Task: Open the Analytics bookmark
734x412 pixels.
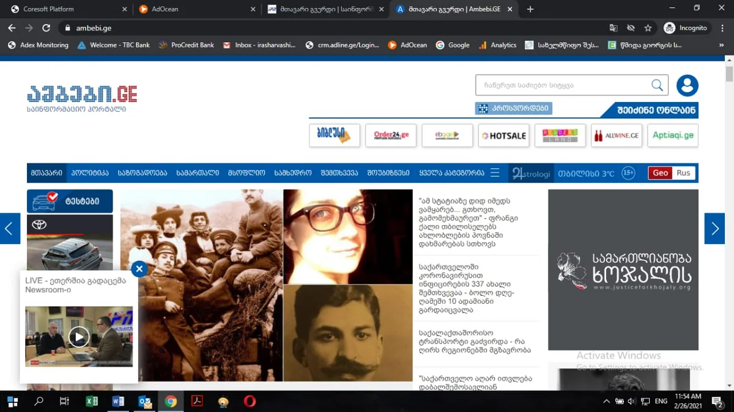Action: pyautogui.click(x=497, y=45)
